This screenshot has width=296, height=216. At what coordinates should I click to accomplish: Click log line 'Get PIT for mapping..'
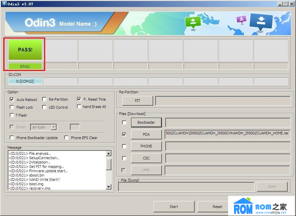coord(36,167)
